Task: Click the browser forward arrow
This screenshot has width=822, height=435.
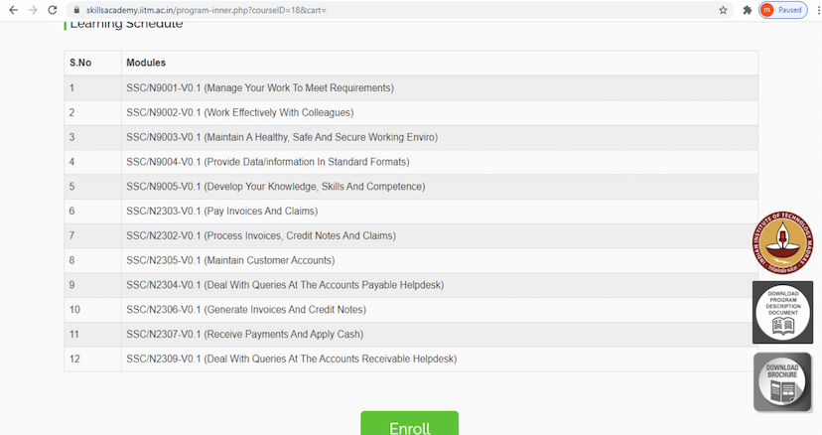Action: 31,10
